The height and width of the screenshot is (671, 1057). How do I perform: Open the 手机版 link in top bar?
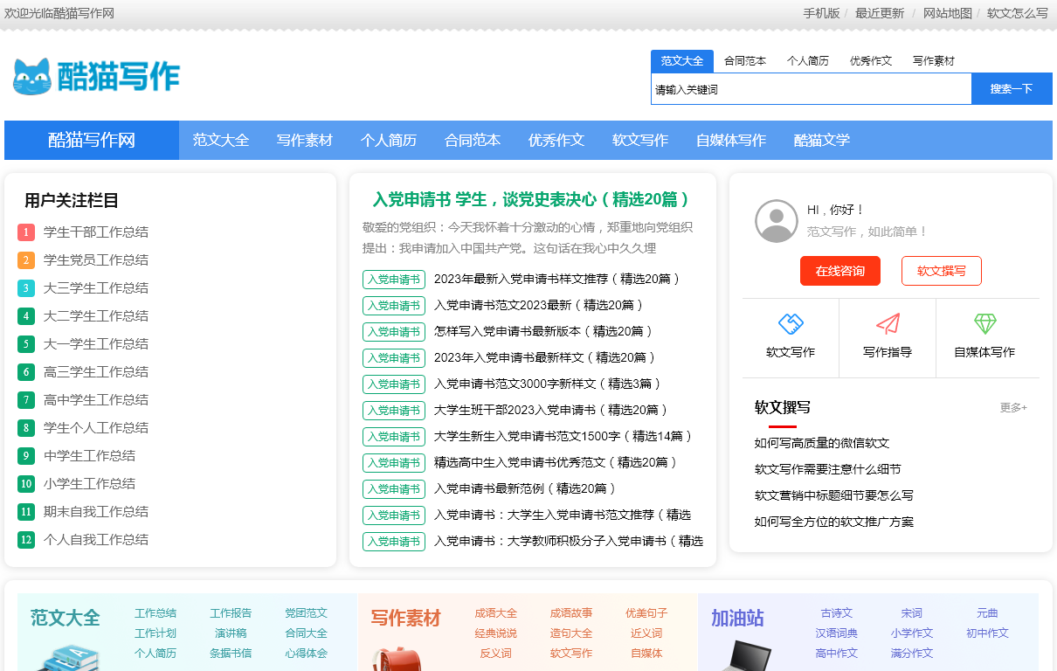[x=821, y=13]
